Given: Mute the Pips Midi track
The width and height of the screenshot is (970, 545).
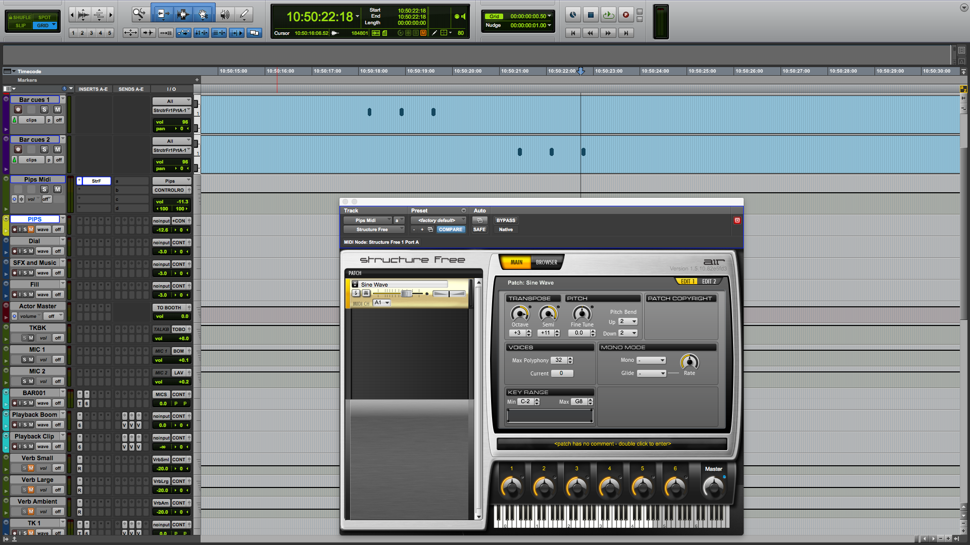Looking at the screenshot, I should (58, 189).
